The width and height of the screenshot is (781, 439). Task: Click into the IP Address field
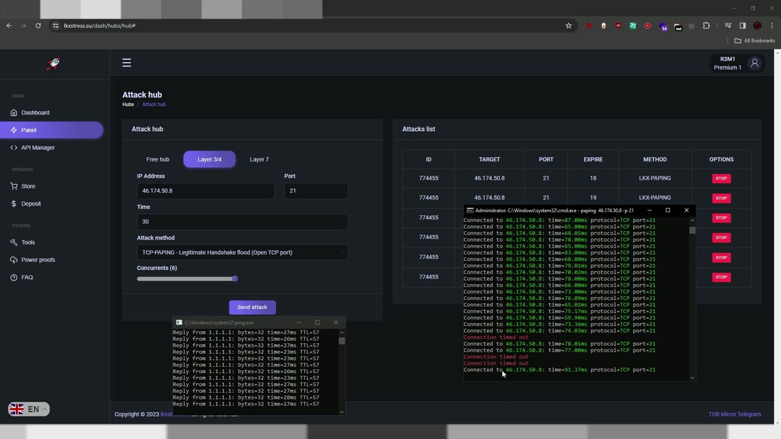(206, 191)
